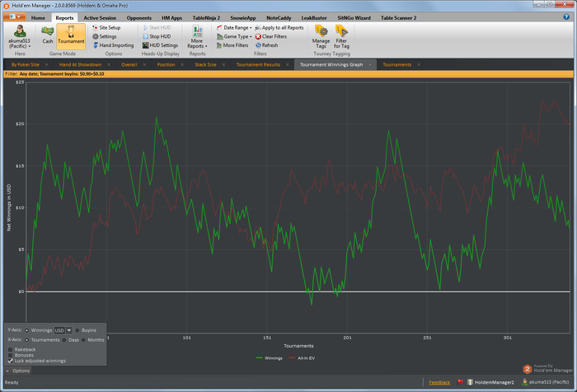Select Months radio for X-Axis
The height and width of the screenshot is (392, 577).
point(82,339)
